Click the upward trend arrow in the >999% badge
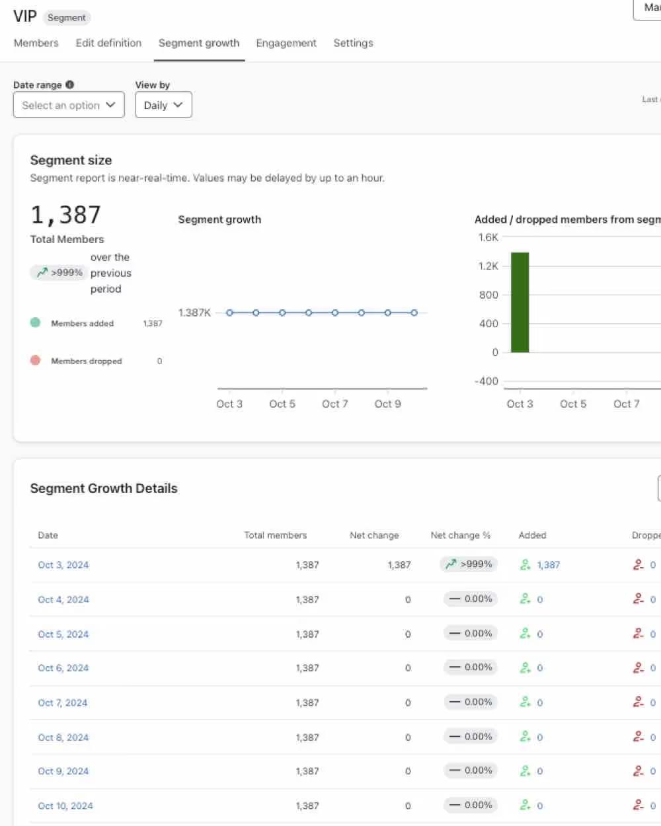The image size is (661, 826). tap(41, 272)
